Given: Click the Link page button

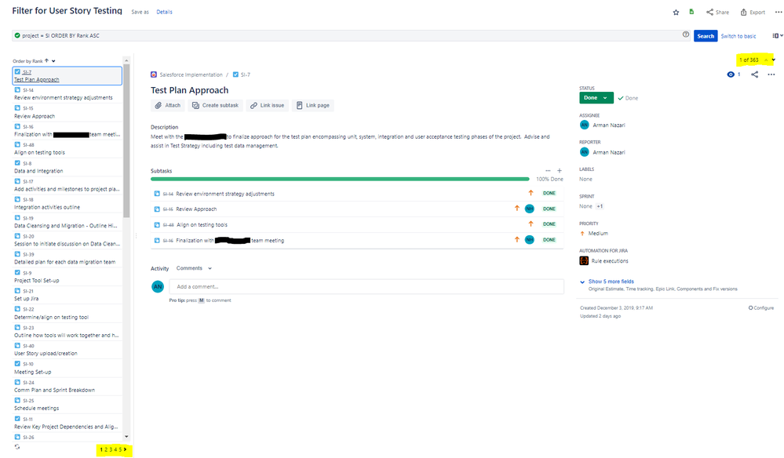Looking at the screenshot, I should (313, 105).
